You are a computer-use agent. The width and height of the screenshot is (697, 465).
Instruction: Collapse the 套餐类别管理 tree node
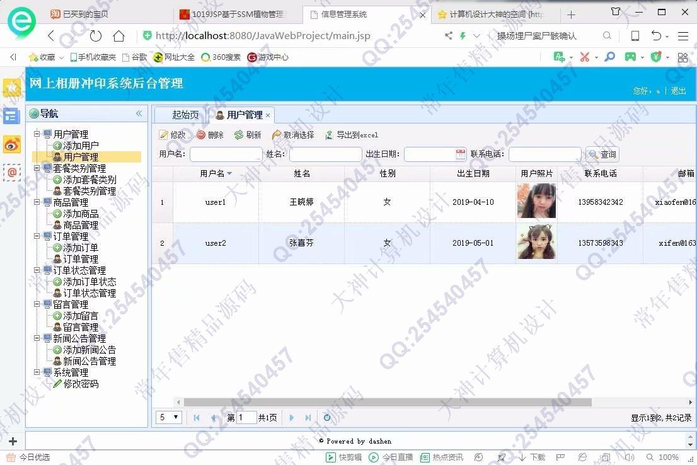click(37, 168)
